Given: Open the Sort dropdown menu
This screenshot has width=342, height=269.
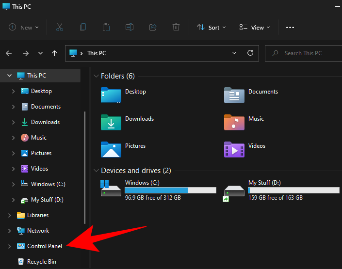Looking at the screenshot, I should click(x=212, y=28).
